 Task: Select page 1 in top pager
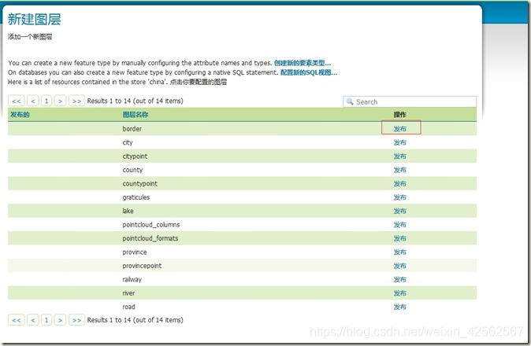[46, 101]
